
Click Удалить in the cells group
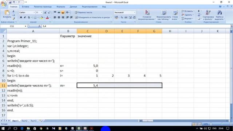(187, 15)
